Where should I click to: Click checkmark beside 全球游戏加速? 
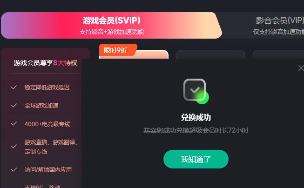pyautogui.click(x=14, y=106)
